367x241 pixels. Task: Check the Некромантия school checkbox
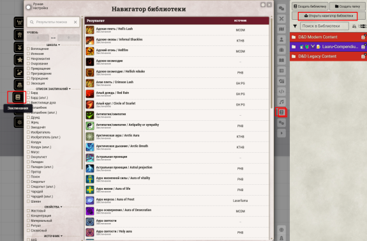pos(28,59)
